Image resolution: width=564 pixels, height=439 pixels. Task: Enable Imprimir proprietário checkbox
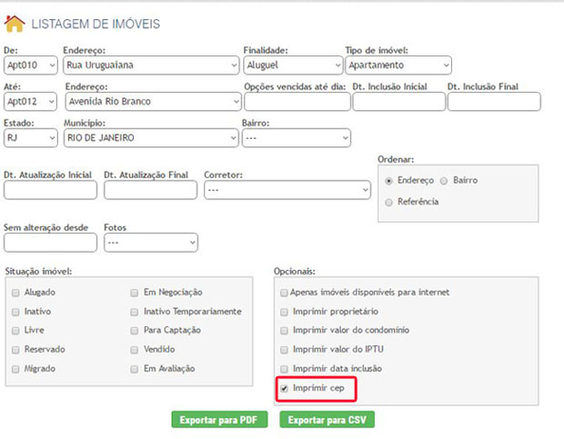[284, 312]
